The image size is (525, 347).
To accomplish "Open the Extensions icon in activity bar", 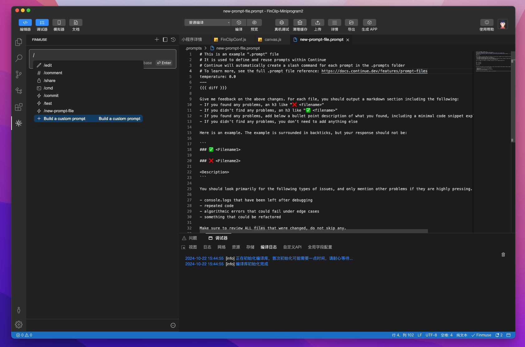I will 19,107.
